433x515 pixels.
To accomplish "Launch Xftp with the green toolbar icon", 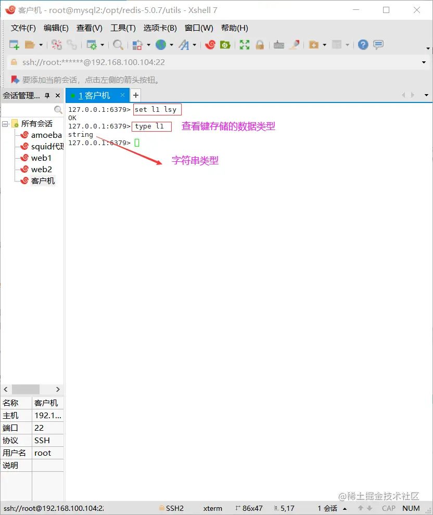I will (x=225, y=45).
